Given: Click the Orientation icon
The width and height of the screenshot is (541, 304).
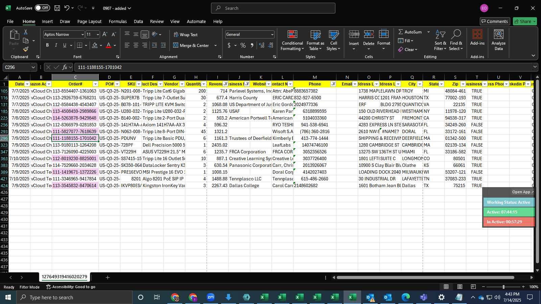Looking at the screenshot, I should (x=155, y=34).
